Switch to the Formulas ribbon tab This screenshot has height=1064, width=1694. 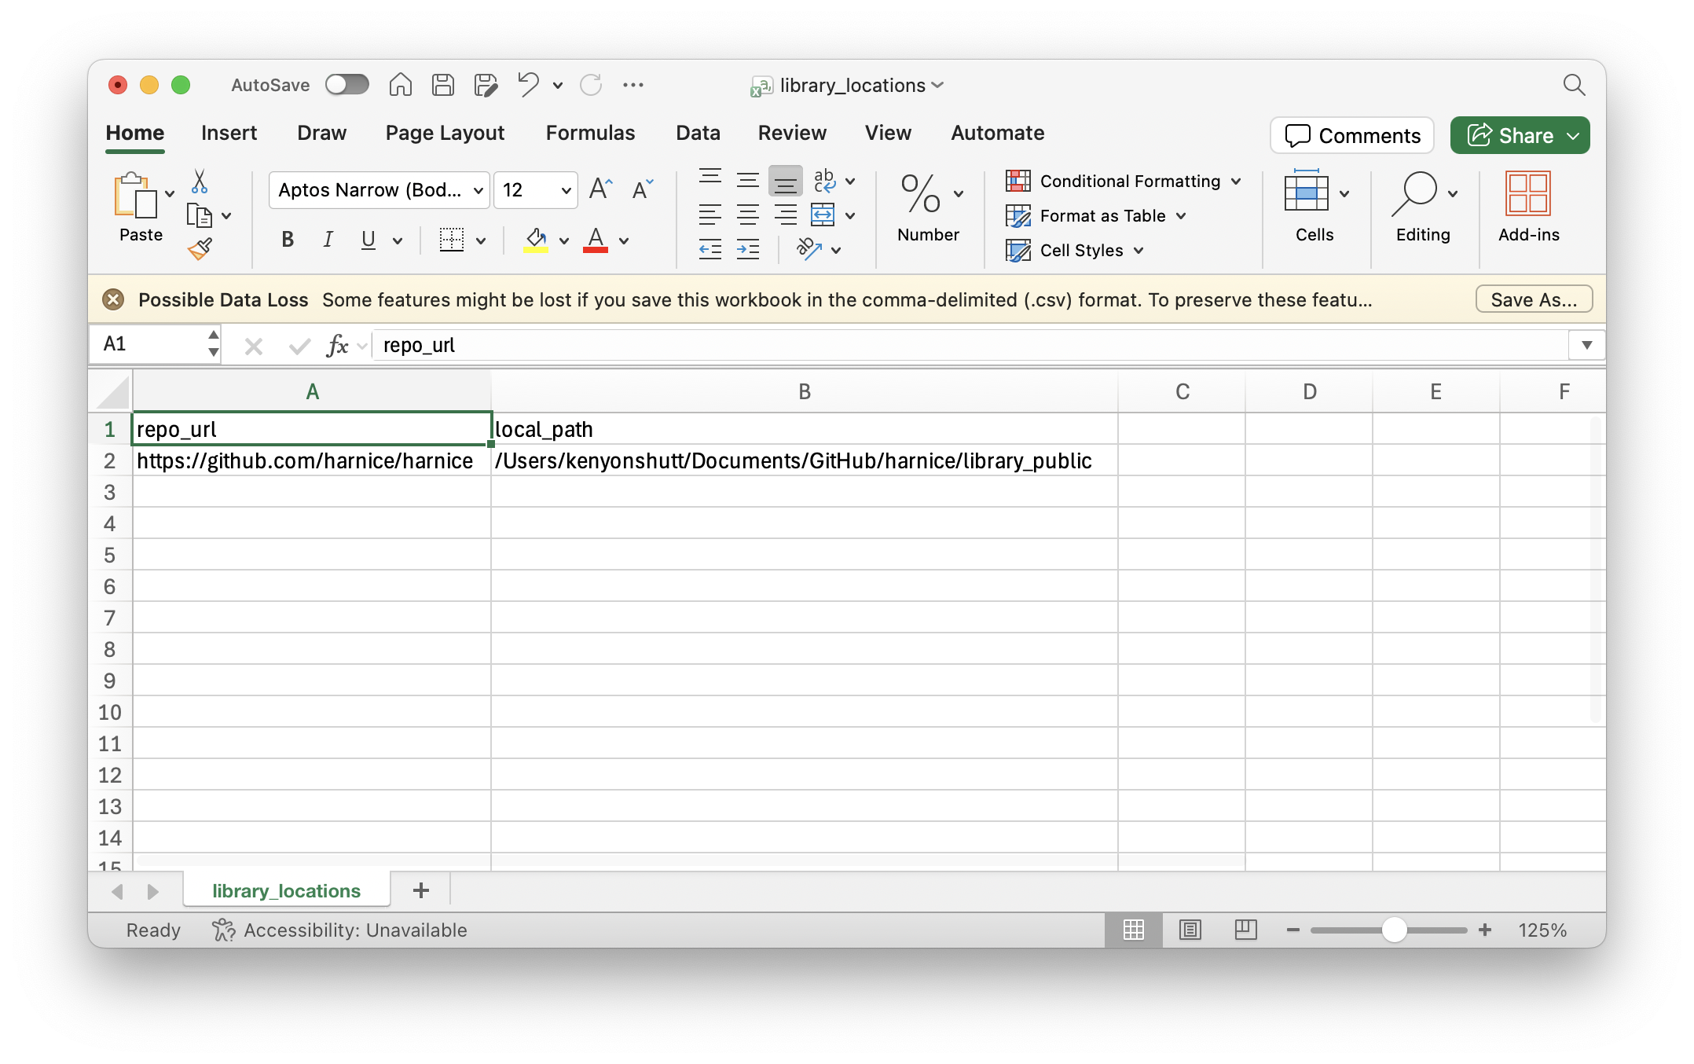coord(590,133)
